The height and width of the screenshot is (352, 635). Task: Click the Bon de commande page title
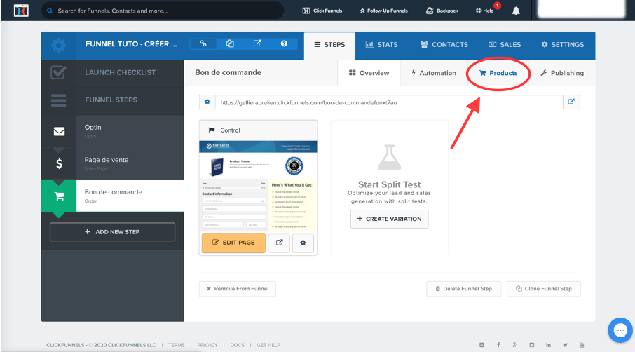click(x=228, y=72)
